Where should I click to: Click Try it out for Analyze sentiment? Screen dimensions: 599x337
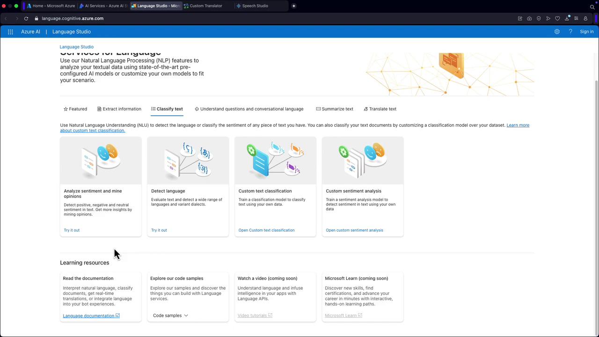point(72,230)
